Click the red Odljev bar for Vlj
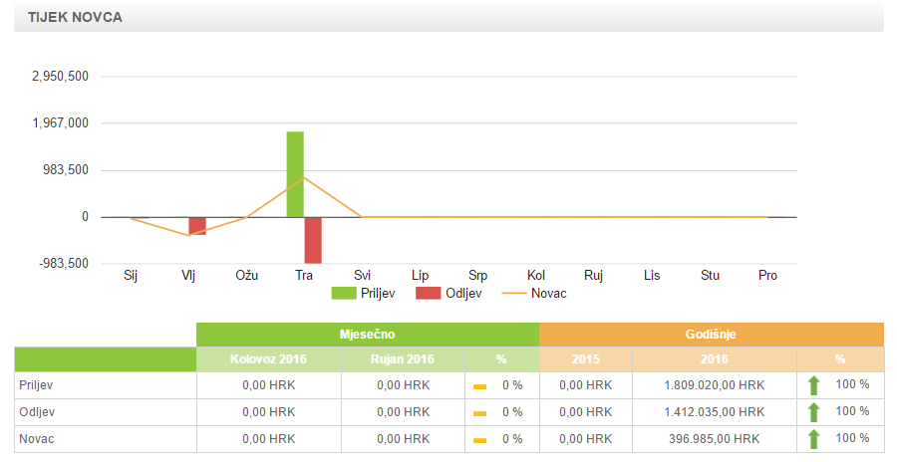 point(197,226)
